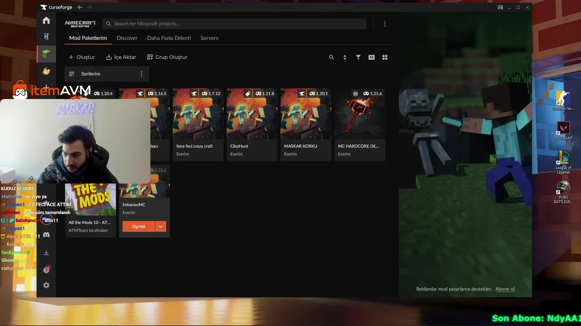Focus the Search for Minecraft projects field

(235, 24)
